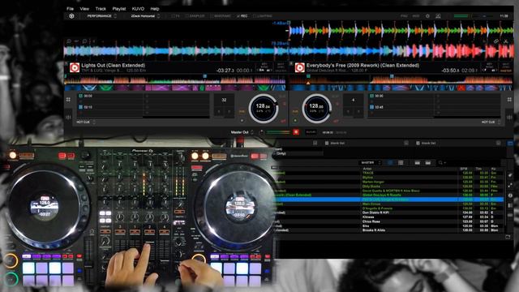Click the left deck CUE button
519x292 pixels.
[242, 112]
